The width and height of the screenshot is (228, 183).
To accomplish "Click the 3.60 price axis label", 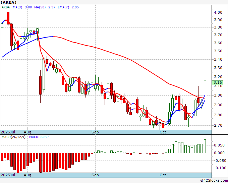I will click(x=218, y=43).
